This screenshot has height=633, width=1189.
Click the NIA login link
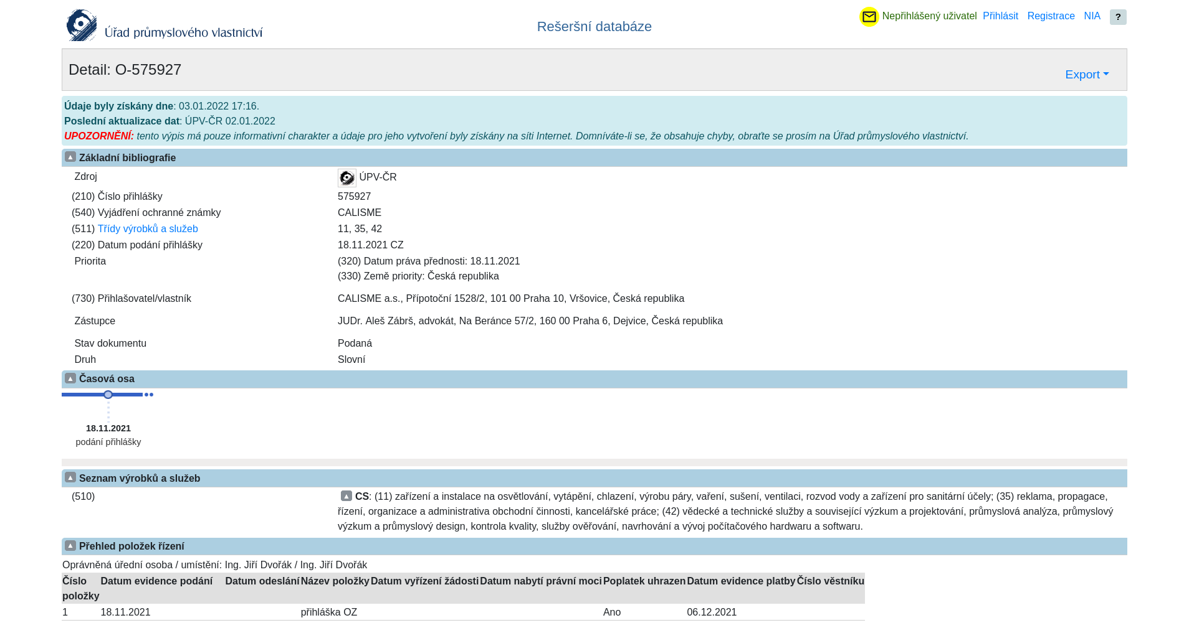click(1092, 16)
